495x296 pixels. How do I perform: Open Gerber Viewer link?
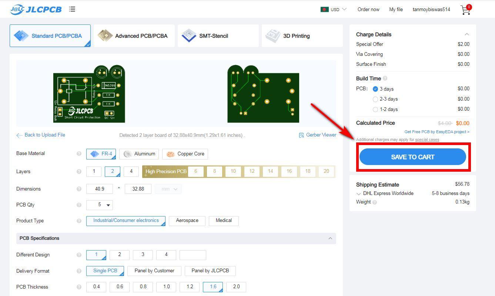[x=321, y=135]
